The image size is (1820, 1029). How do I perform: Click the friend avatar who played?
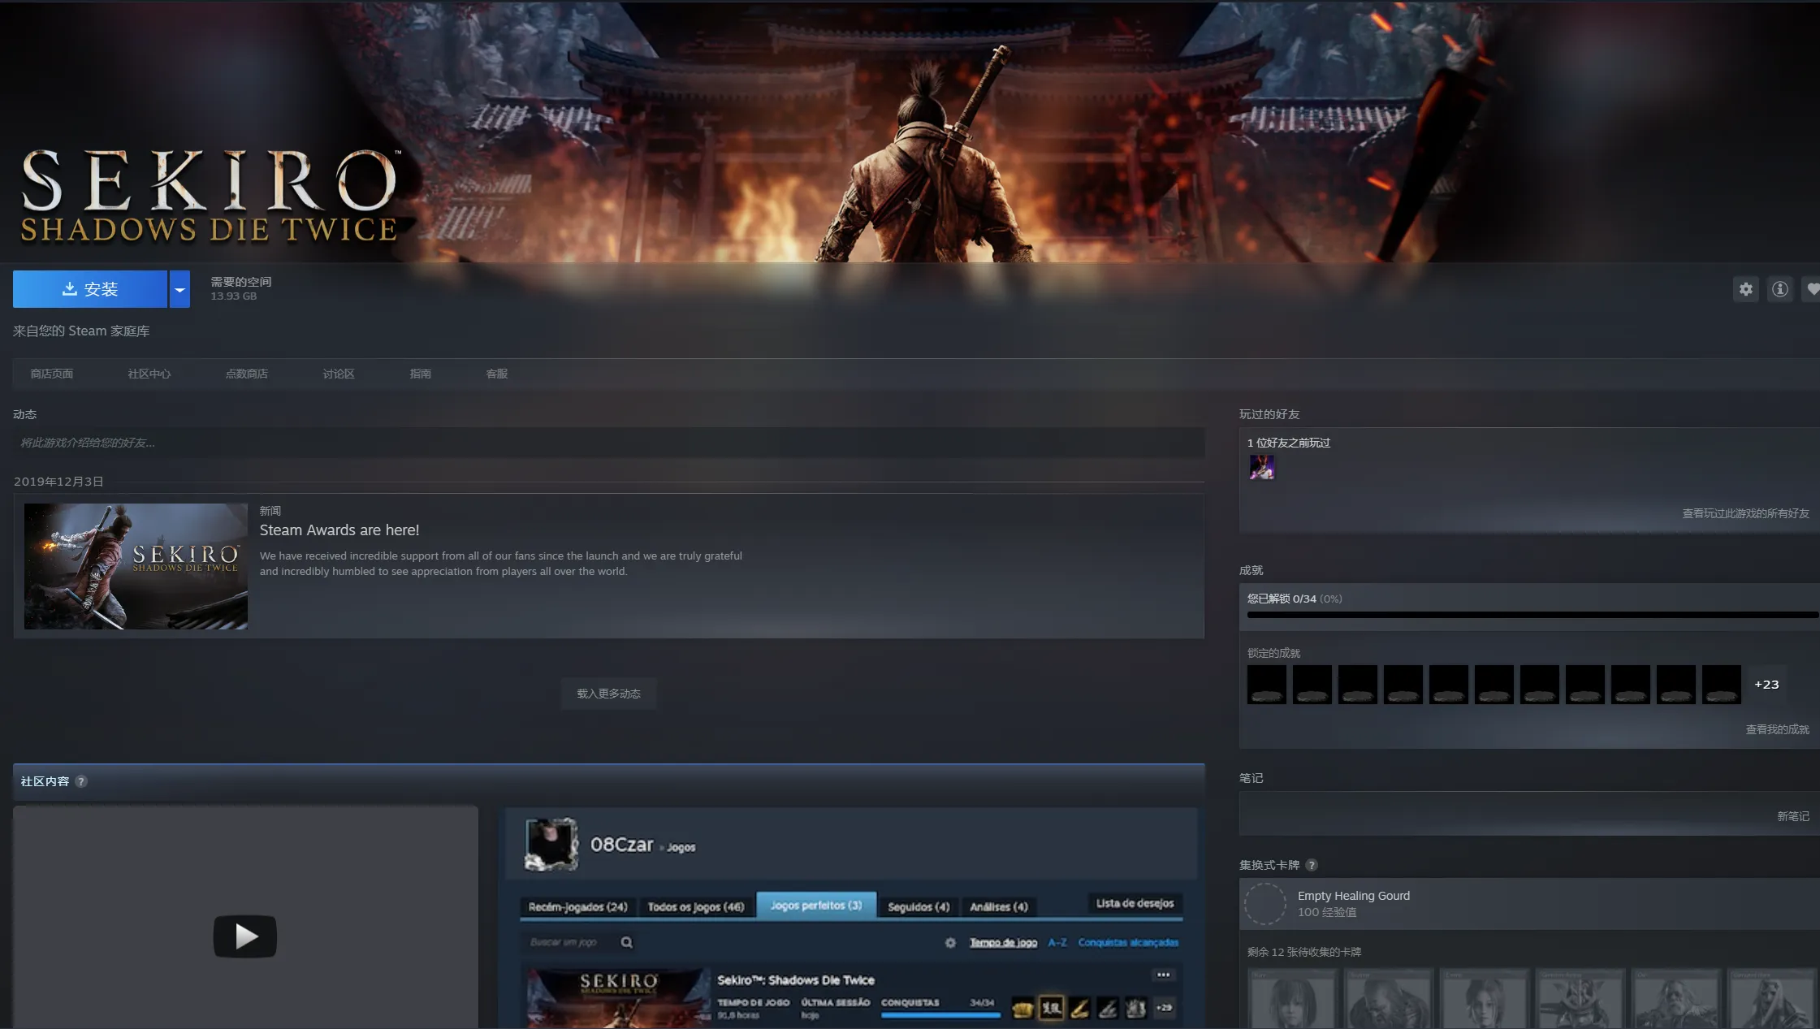point(1261,467)
